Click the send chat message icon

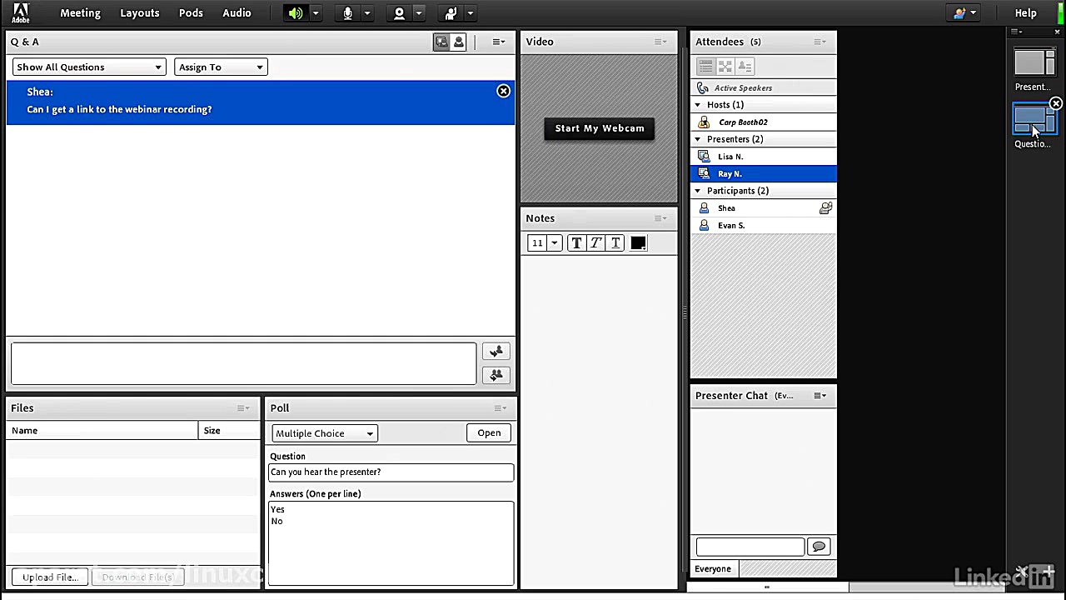(819, 547)
